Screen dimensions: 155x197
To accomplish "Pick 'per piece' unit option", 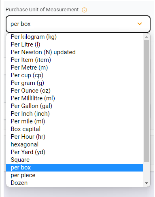I will (74, 175).
